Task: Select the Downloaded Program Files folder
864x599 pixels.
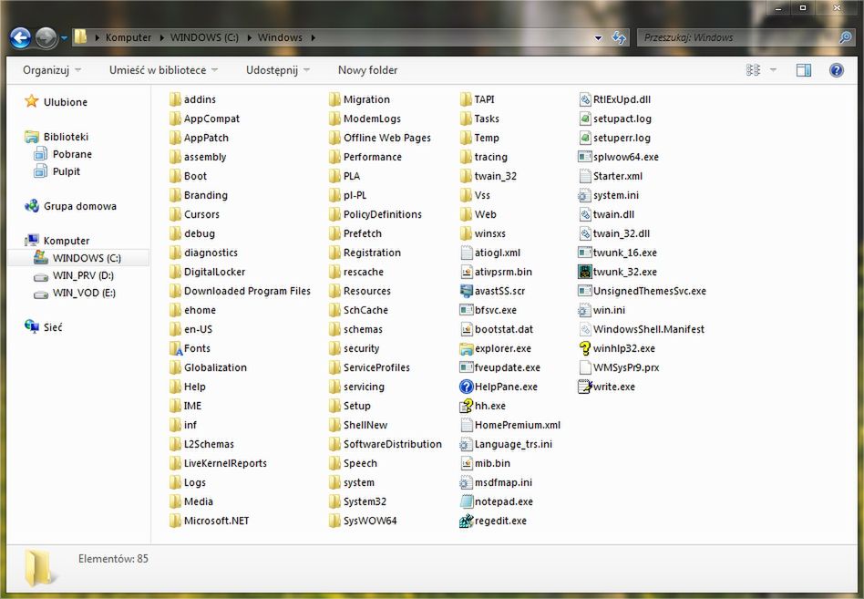Action: tap(240, 291)
